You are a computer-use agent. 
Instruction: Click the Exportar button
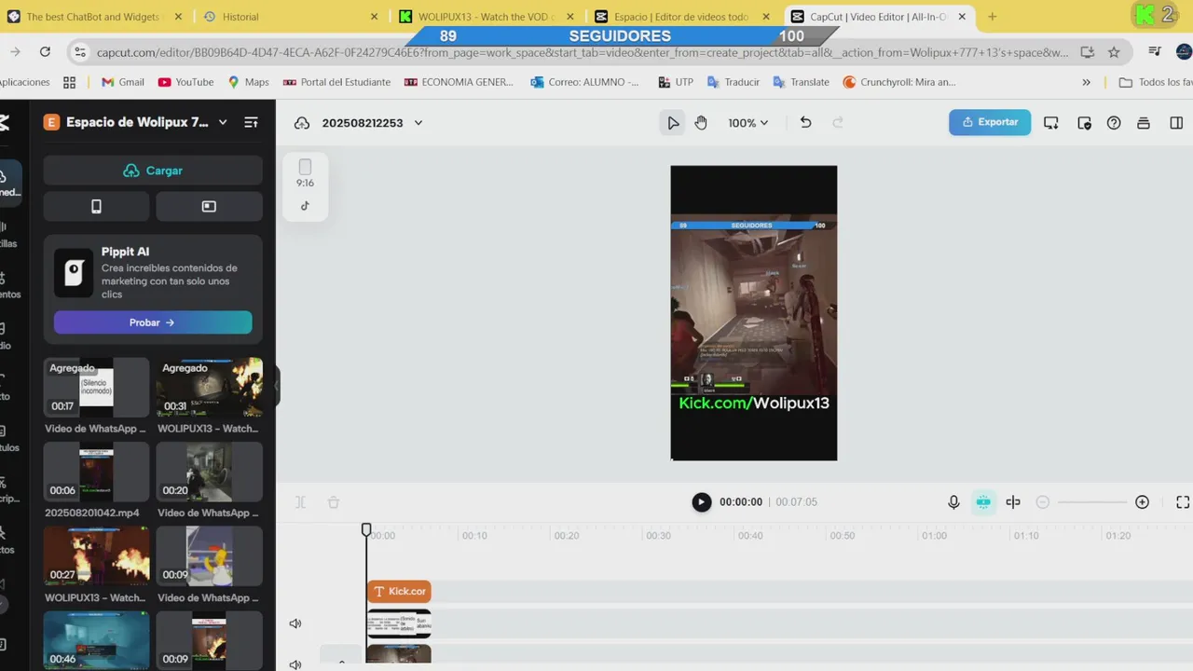click(x=990, y=122)
